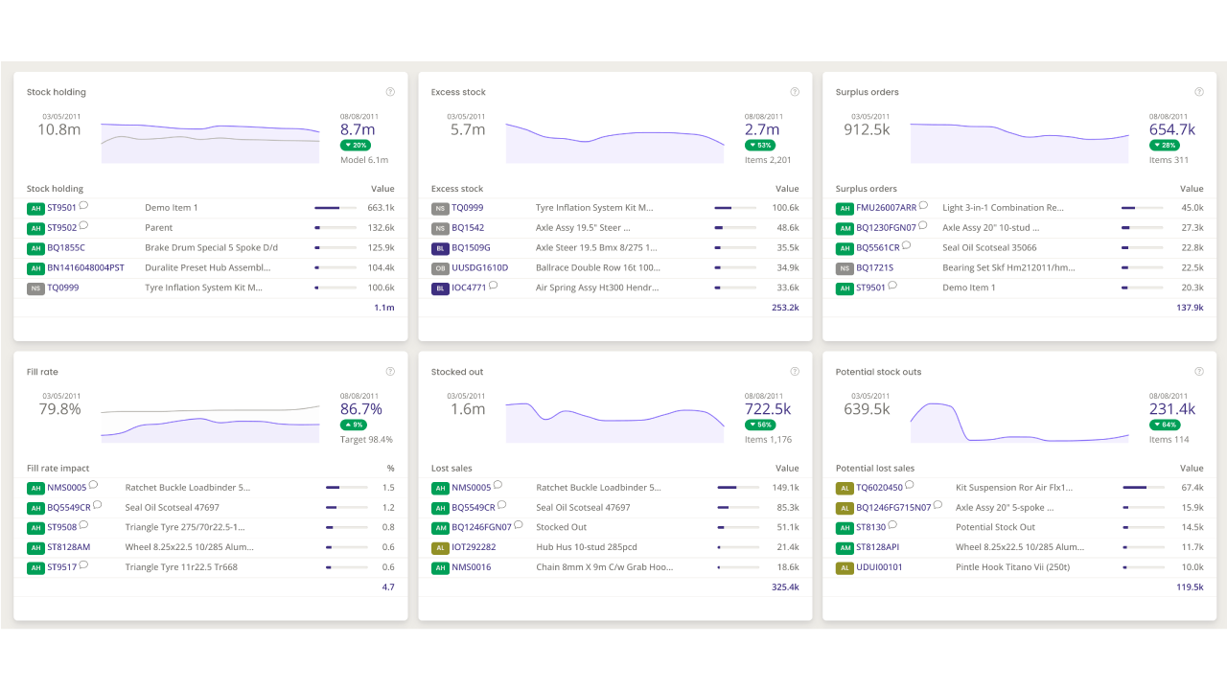Click help icon on Fill rate card
This screenshot has height=690, width=1227.
[x=390, y=372]
